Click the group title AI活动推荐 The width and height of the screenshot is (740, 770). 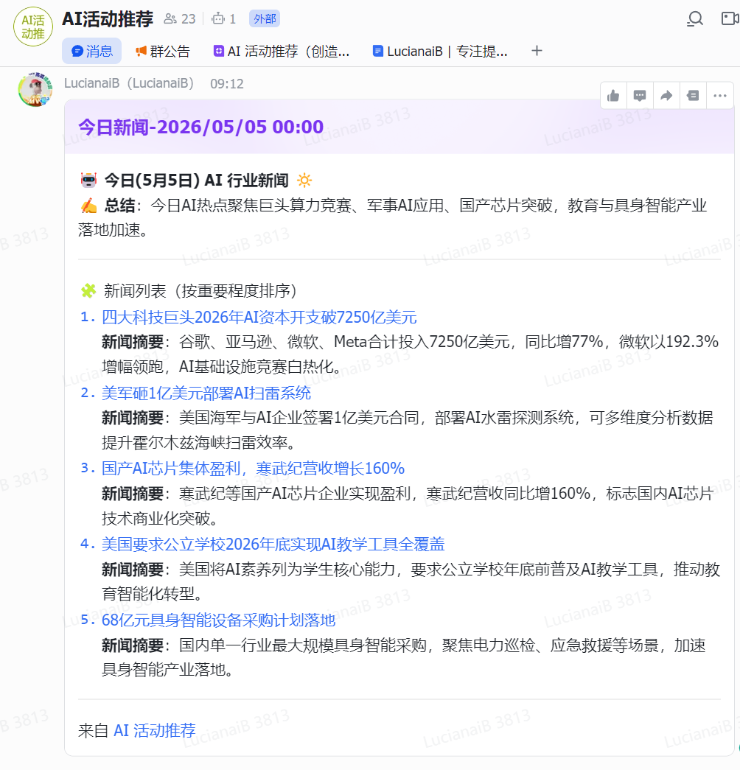coord(108,19)
